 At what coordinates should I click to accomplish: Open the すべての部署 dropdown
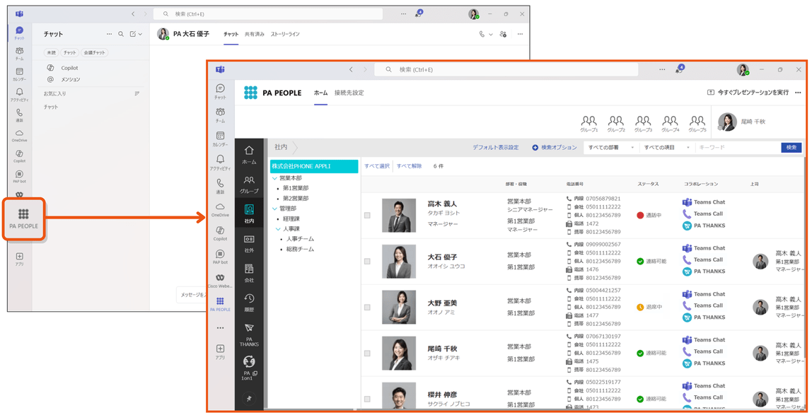611,148
